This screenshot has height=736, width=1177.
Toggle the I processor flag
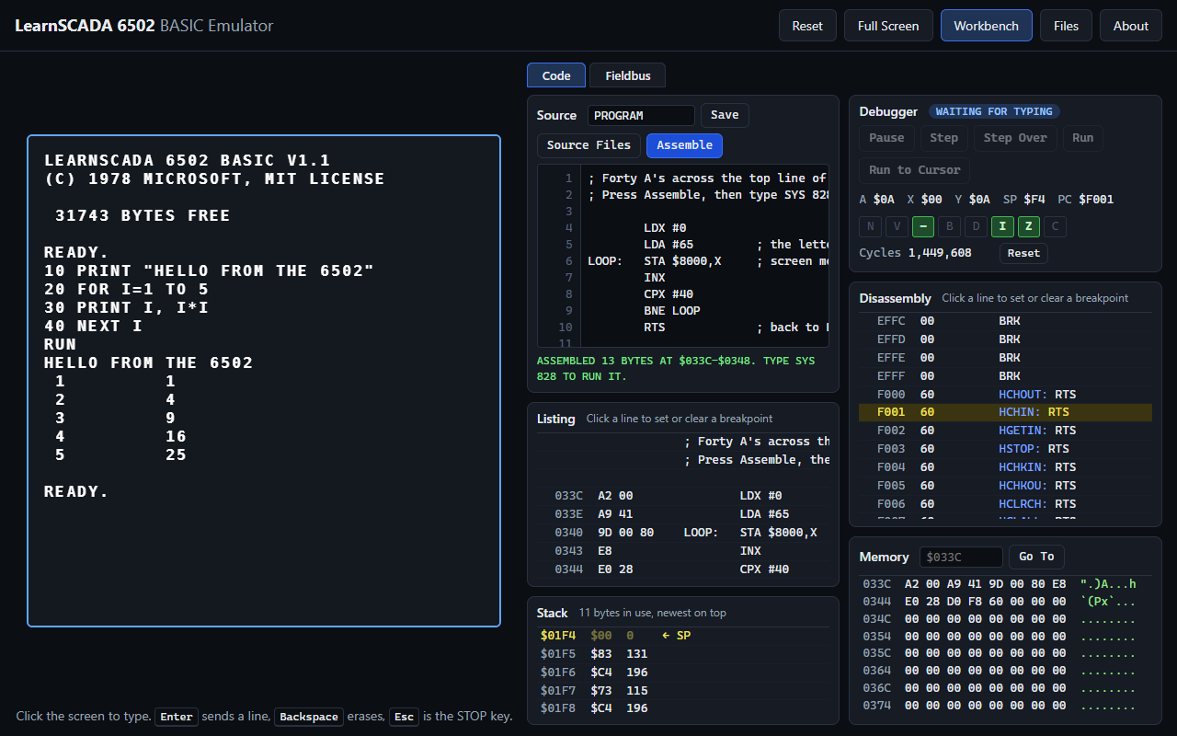pos(1003,226)
